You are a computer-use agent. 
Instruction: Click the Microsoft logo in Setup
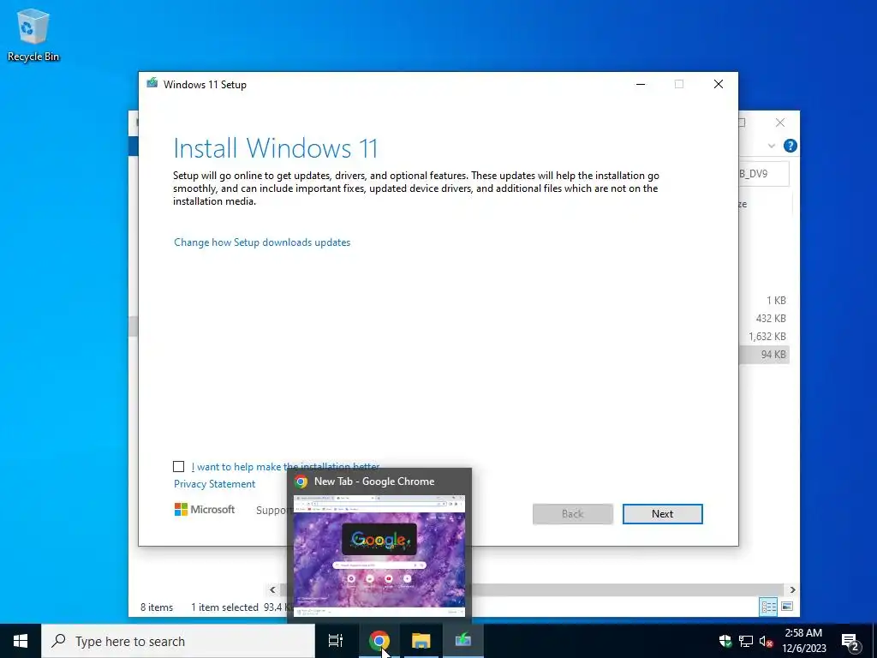click(205, 510)
